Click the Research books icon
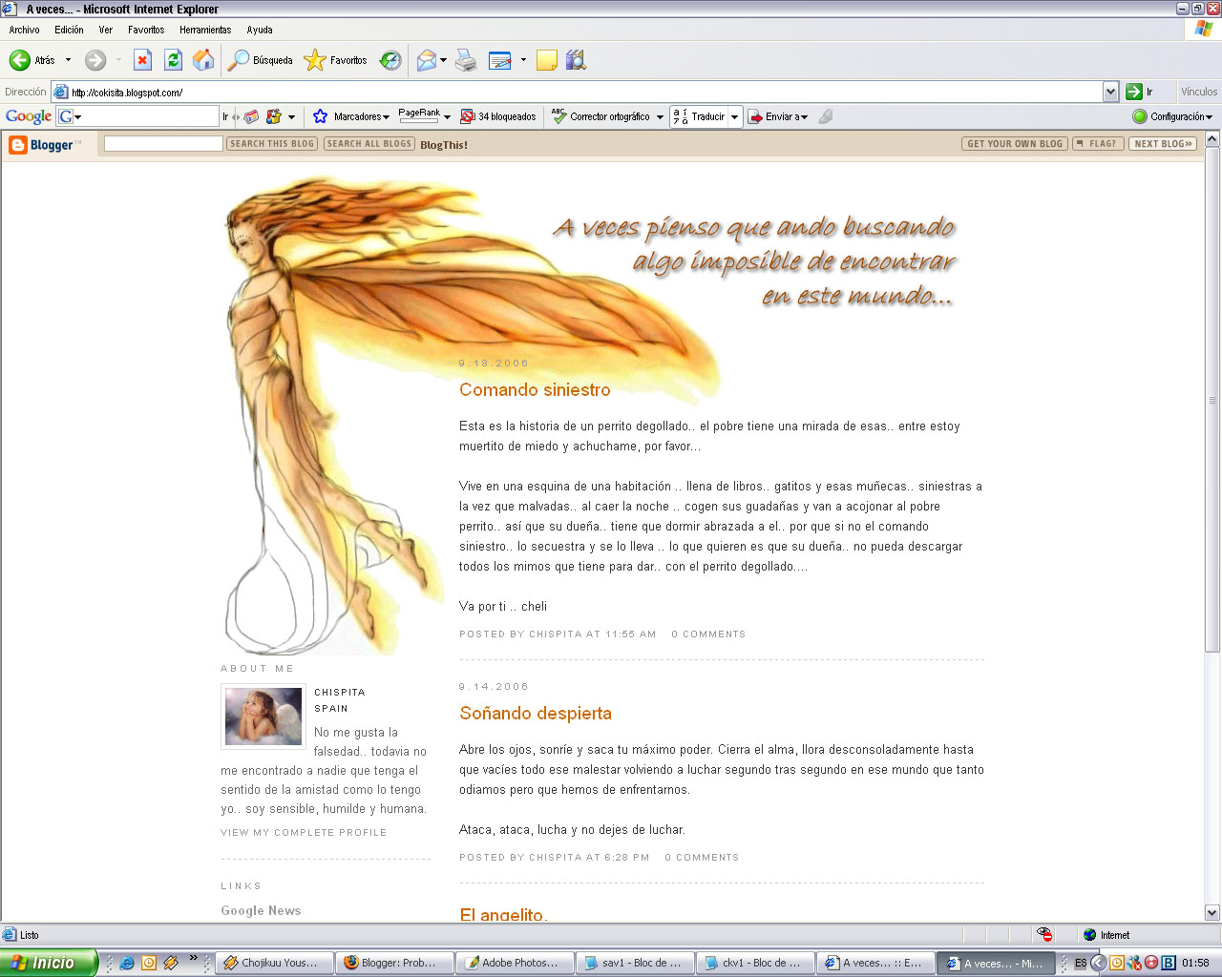The image size is (1222, 977). coord(576,60)
